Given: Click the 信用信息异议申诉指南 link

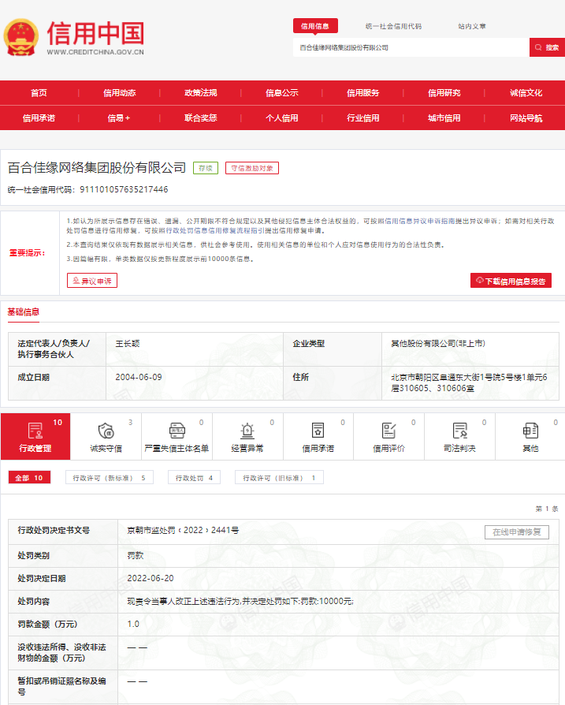Looking at the screenshot, I should [x=420, y=221].
